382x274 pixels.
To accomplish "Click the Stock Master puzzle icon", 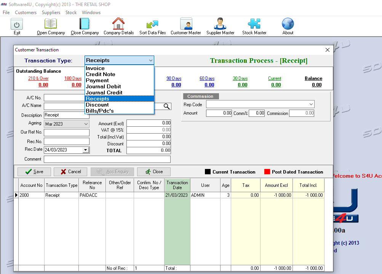I will click(254, 24).
